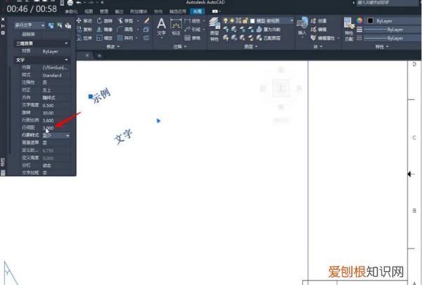Image resolution: width=422 pixels, height=285 pixels.
Task: Select the Move (移动) tool
Action: coord(84,20)
